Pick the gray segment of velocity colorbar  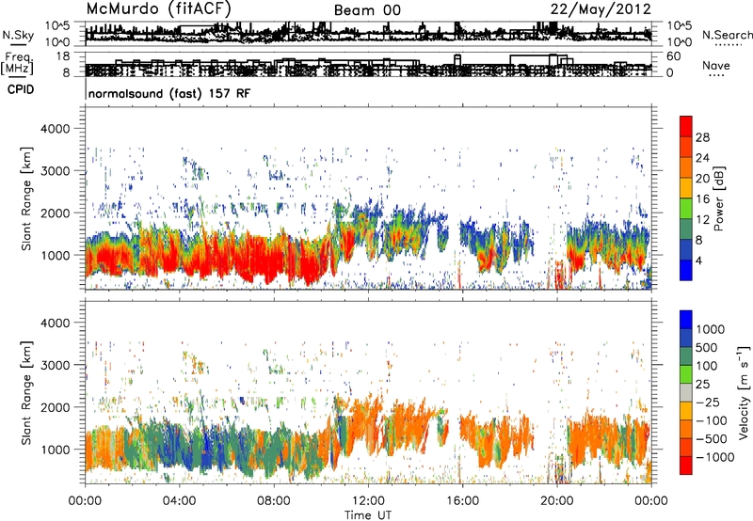coord(686,392)
